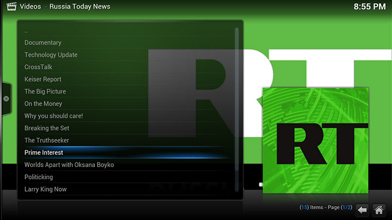Open the Documentary category

127,43
